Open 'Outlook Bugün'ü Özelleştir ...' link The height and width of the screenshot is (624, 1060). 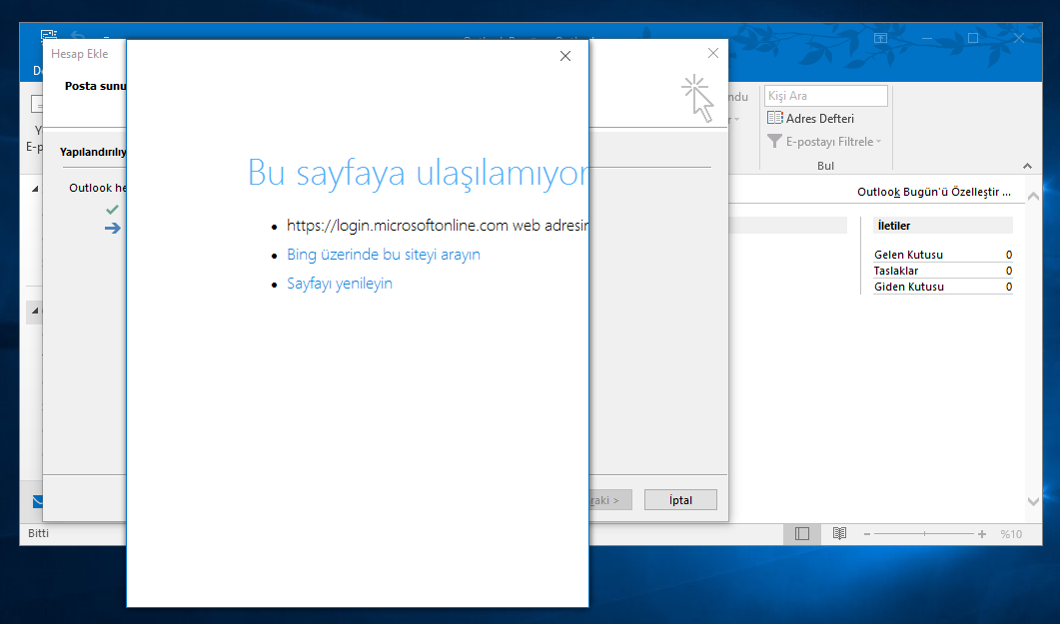[x=933, y=192]
